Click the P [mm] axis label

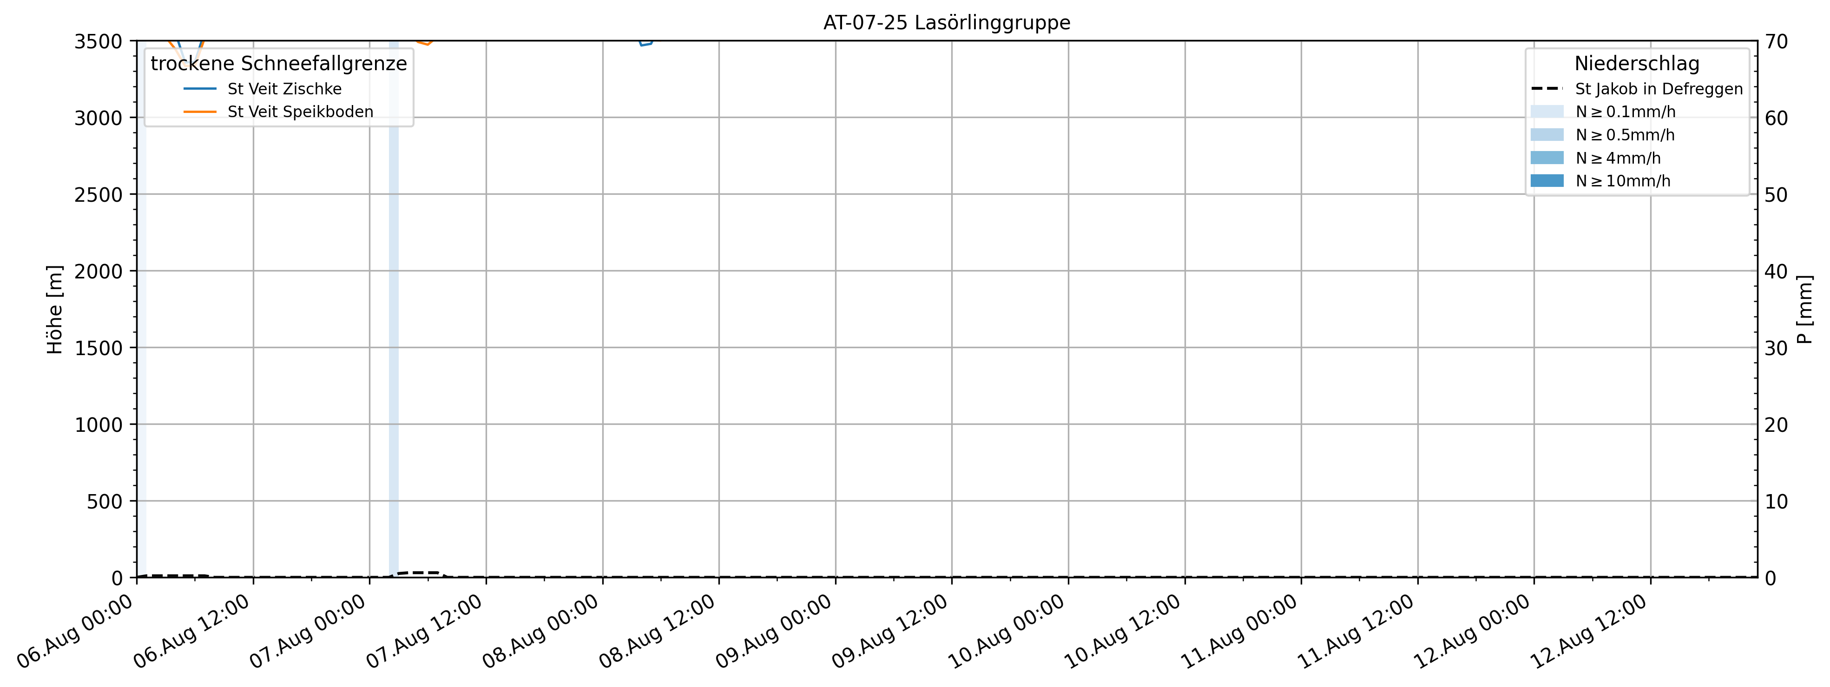(x=1805, y=309)
